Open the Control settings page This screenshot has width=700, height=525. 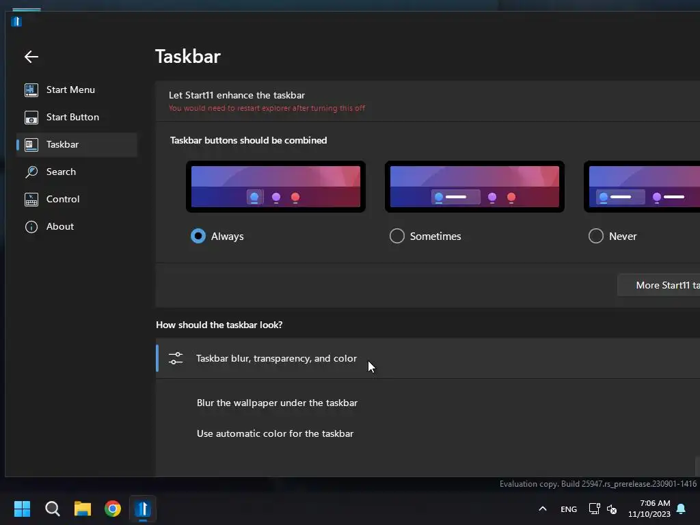tap(77, 199)
